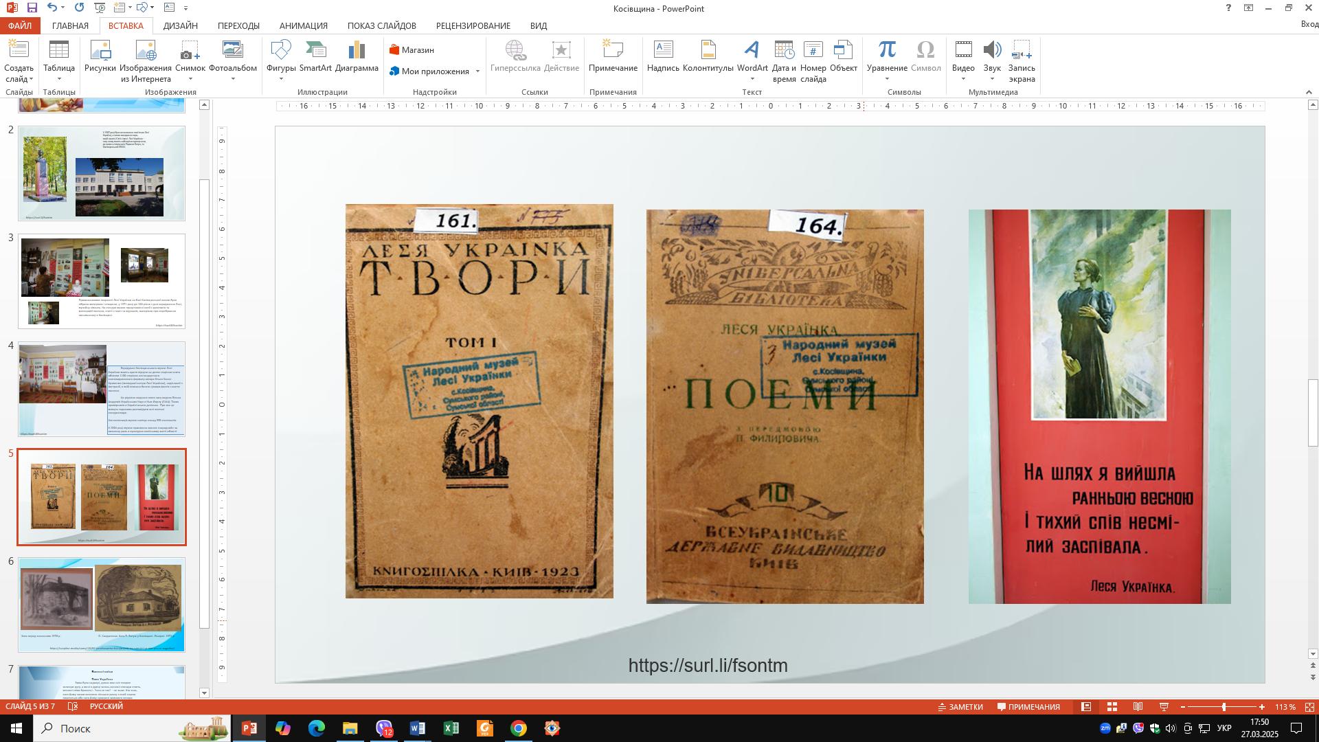
Task: Insert an Object (Объект)
Action: pos(844,56)
